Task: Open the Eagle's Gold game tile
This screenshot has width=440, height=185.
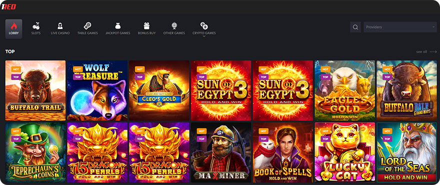Action: [x=345, y=90]
